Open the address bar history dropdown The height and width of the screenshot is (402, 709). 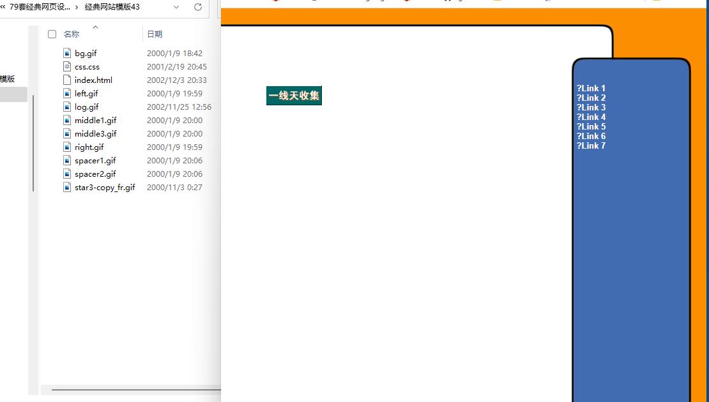176,7
